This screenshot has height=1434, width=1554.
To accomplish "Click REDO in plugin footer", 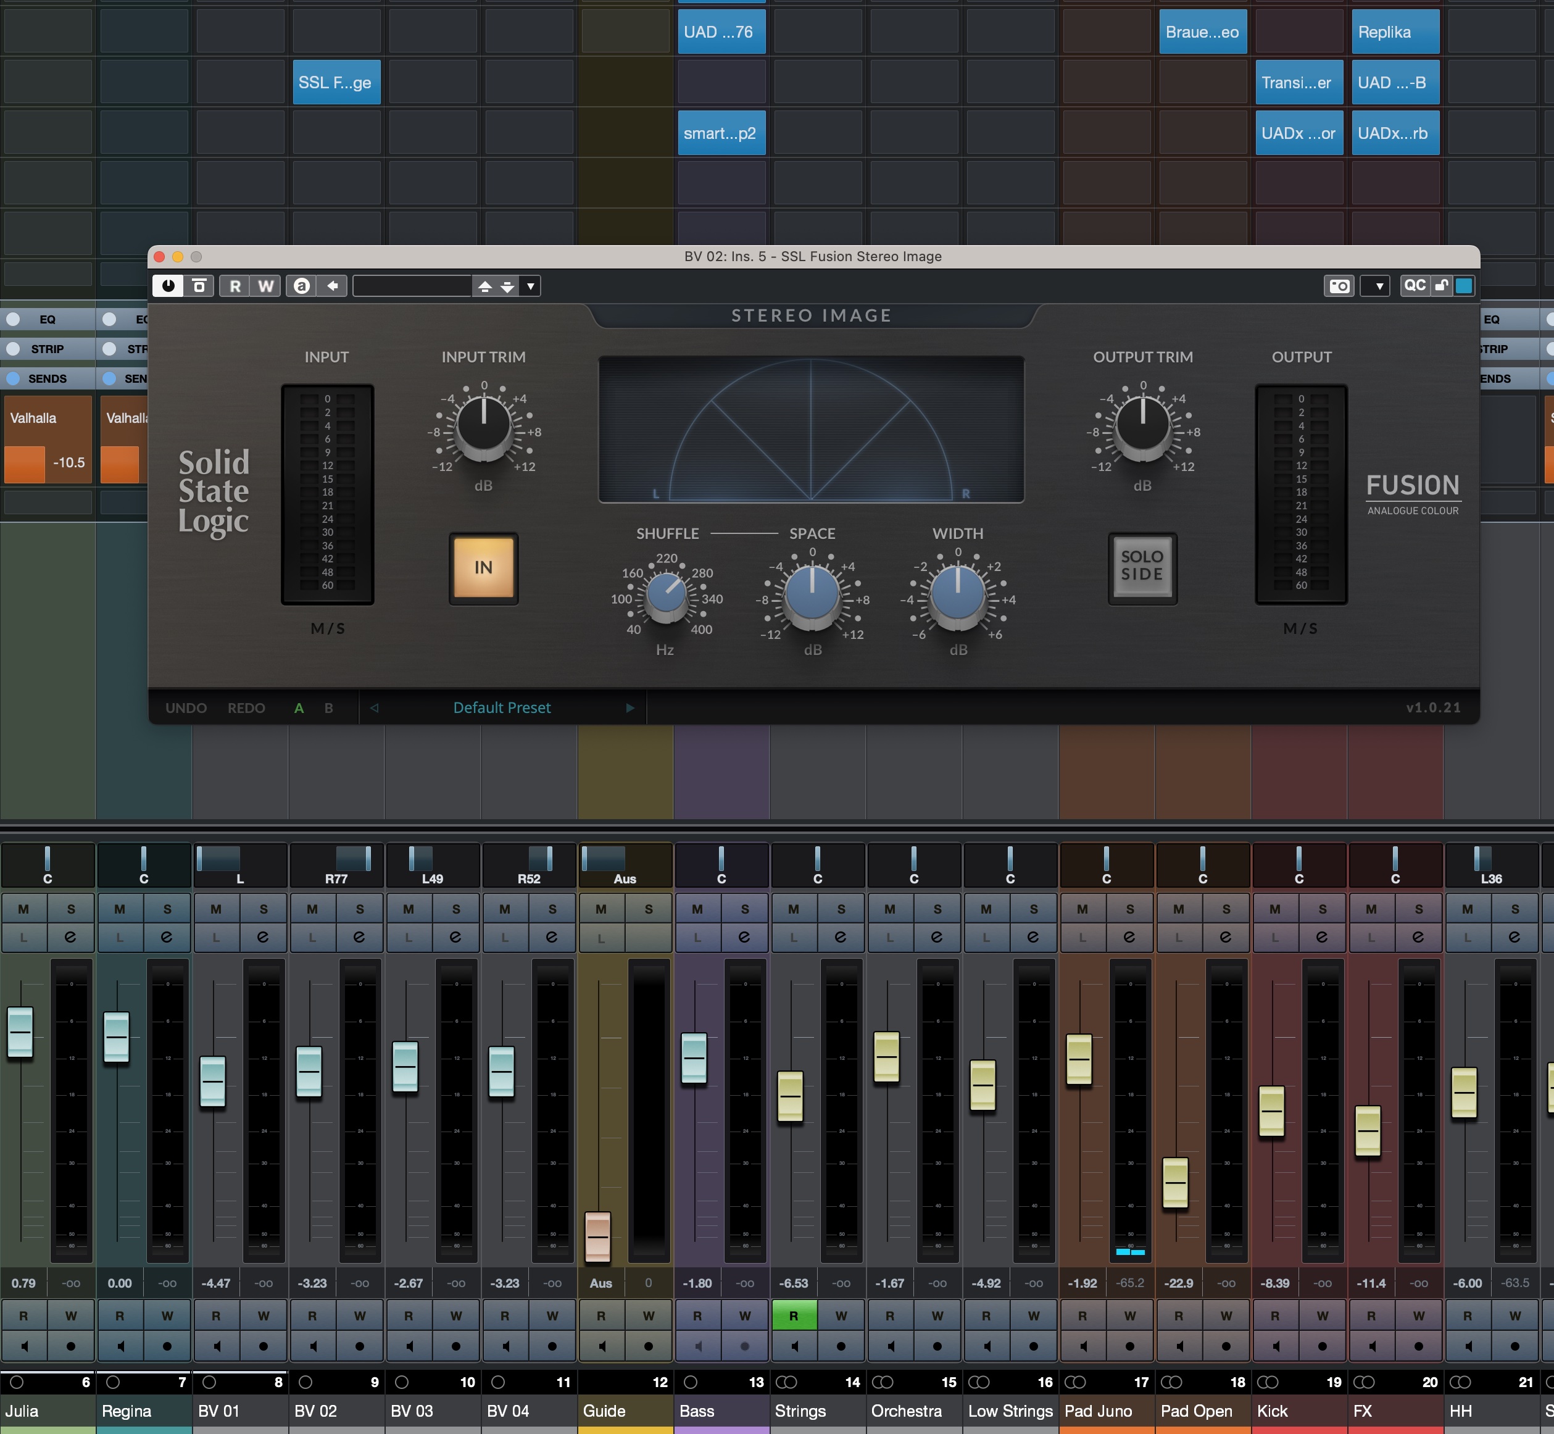I will (x=247, y=707).
